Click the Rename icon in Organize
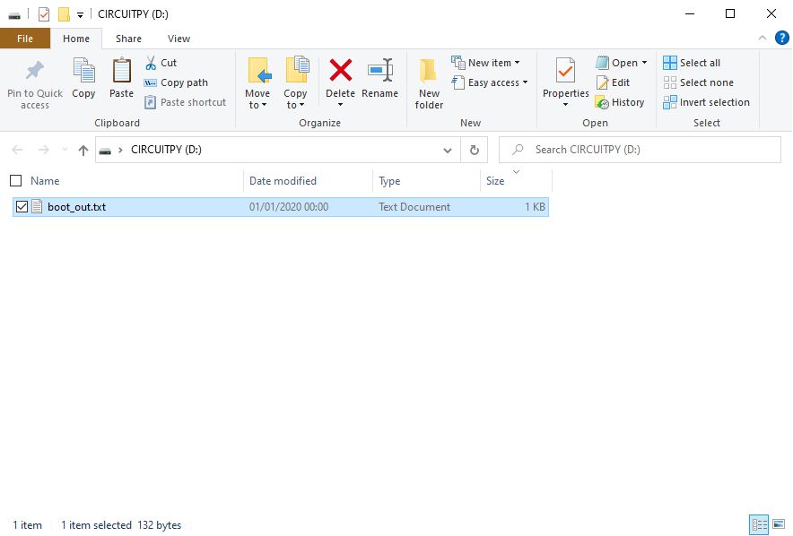Image resolution: width=793 pixels, height=536 pixels. 380,70
